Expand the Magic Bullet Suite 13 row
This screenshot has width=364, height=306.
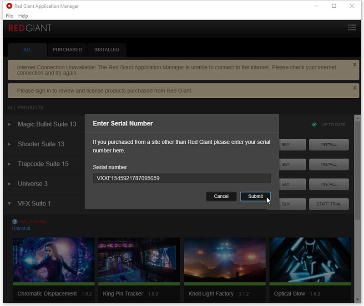tap(10, 125)
